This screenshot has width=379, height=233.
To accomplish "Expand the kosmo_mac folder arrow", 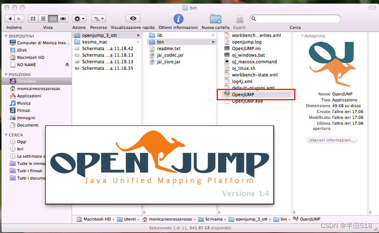I will (x=138, y=42).
